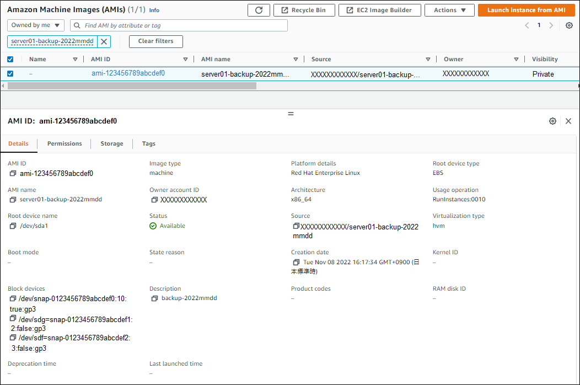Click Launch instance from AMI button
This screenshot has width=580, height=385.
coord(526,10)
